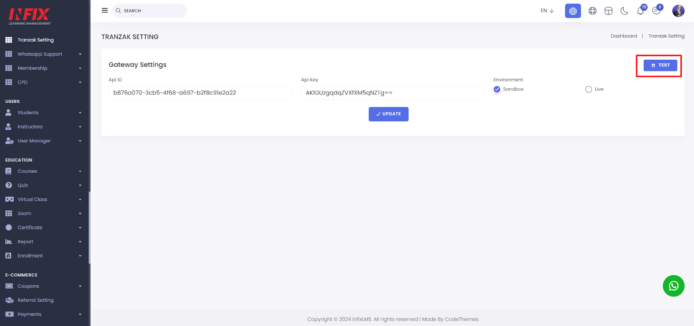Open the Referral Setting menu item
This screenshot has height=326, width=694.
[x=36, y=300]
